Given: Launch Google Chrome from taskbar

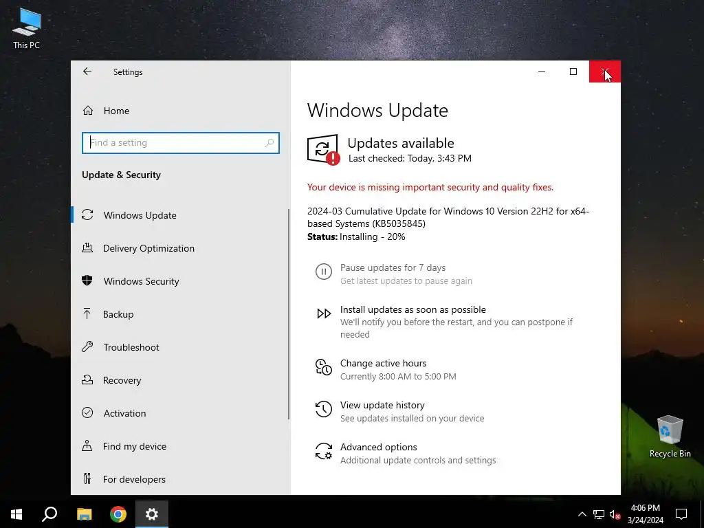Looking at the screenshot, I should tap(118, 514).
